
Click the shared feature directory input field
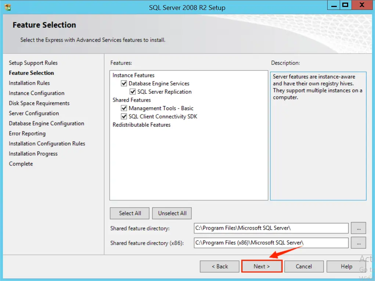click(271, 228)
